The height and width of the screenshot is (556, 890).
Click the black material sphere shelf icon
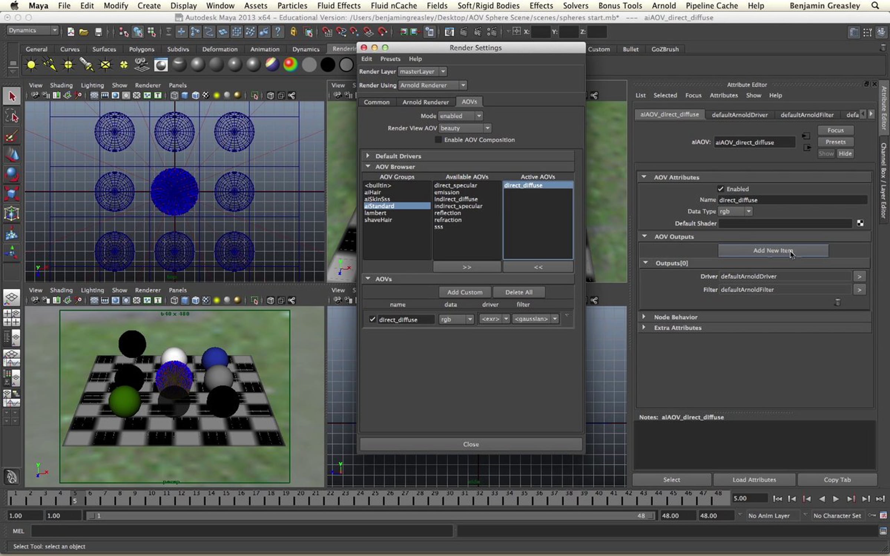(327, 65)
